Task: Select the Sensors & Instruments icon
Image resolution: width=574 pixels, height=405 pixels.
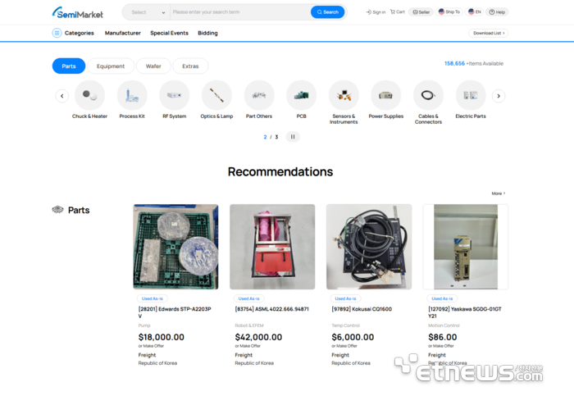Action: 344,95
